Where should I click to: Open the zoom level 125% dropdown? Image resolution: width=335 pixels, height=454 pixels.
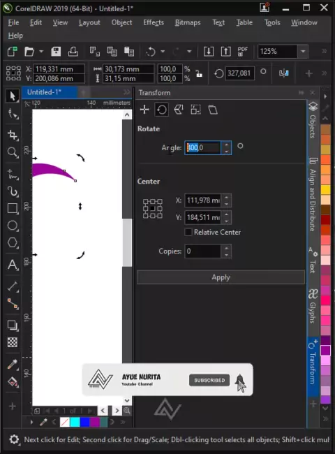click(303, 52)
